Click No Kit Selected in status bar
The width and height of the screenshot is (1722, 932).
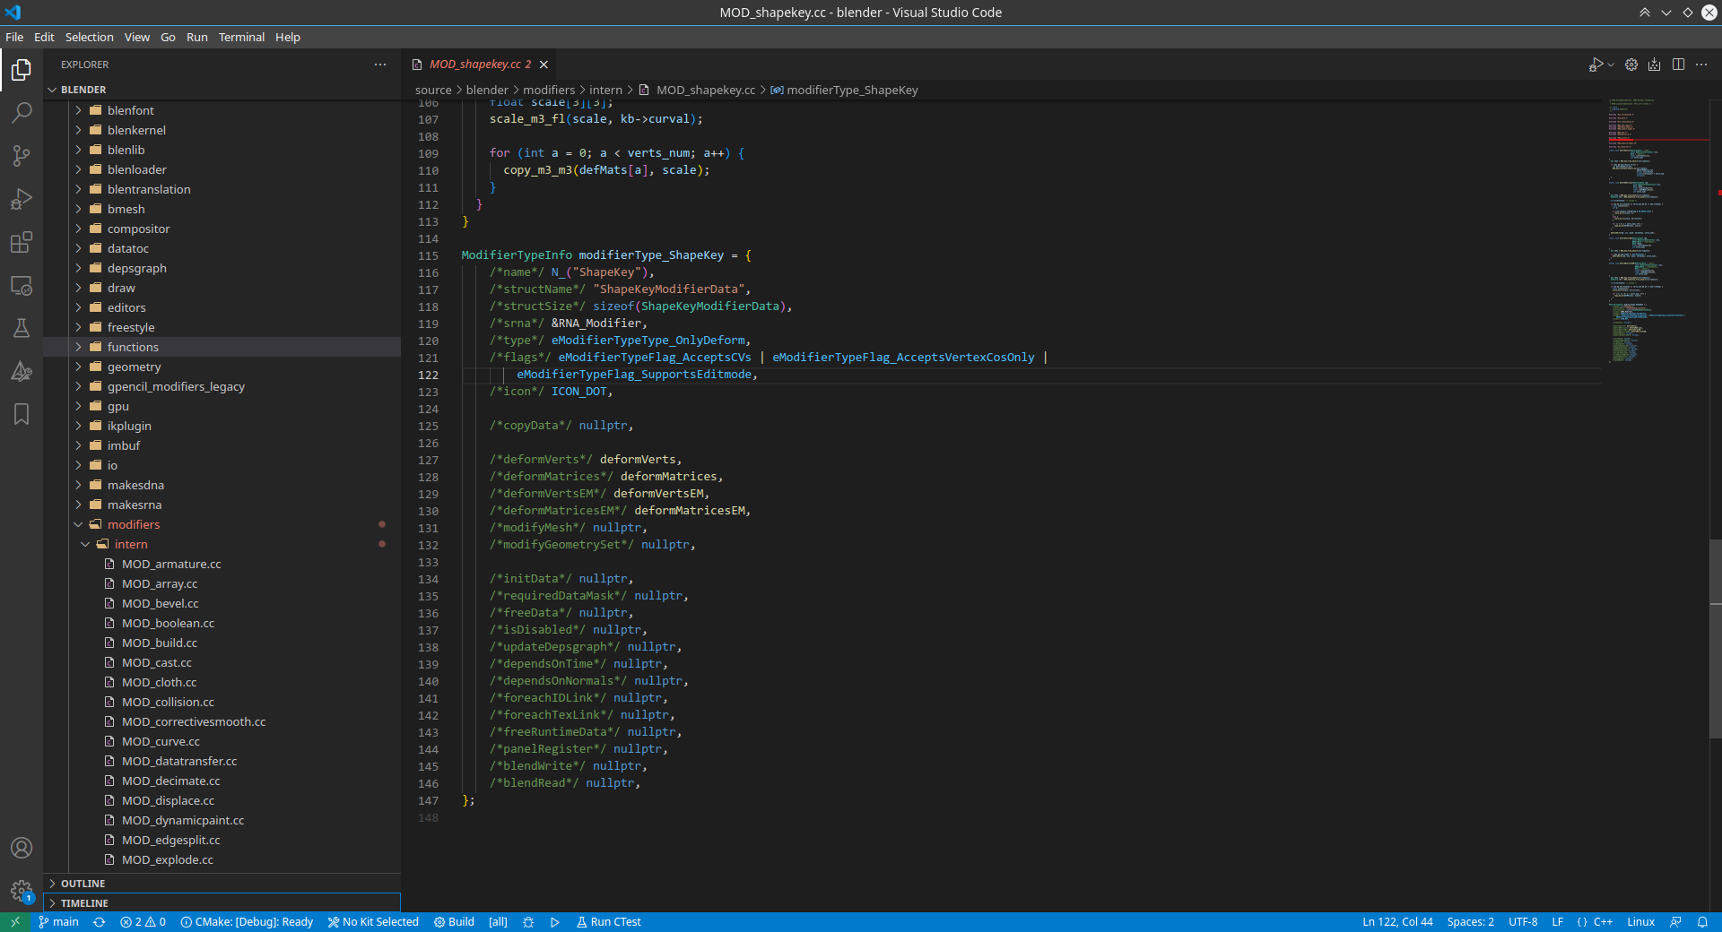(x=373, y=922)
